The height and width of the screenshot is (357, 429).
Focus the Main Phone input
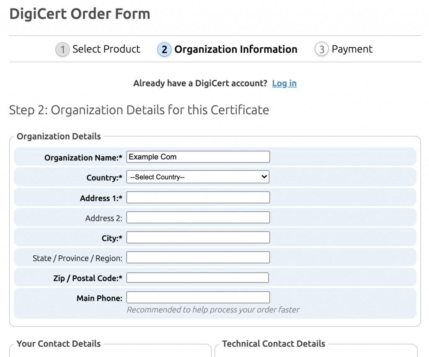coord(198,298)
